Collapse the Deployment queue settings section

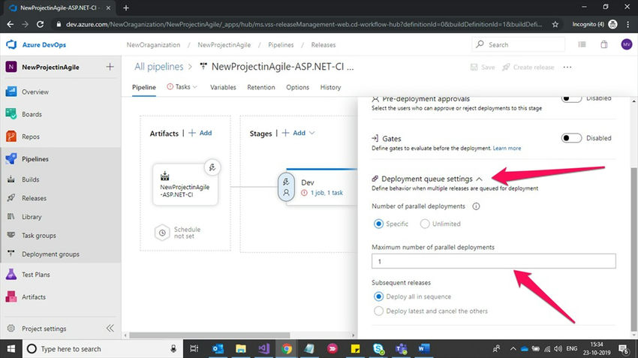point(480,179)
